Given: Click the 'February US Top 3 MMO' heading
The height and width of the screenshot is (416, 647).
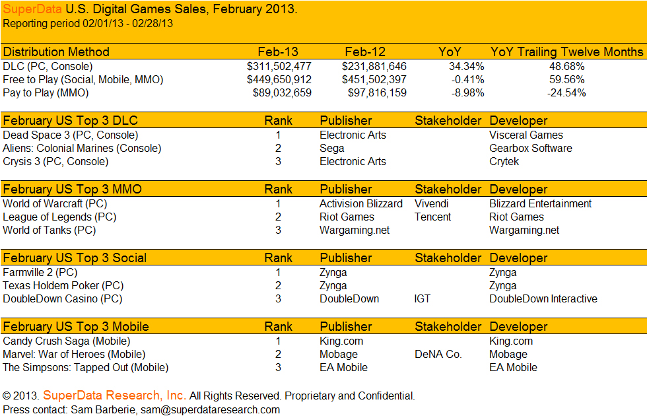Looking at the screenshot, I should coord(72,190).
